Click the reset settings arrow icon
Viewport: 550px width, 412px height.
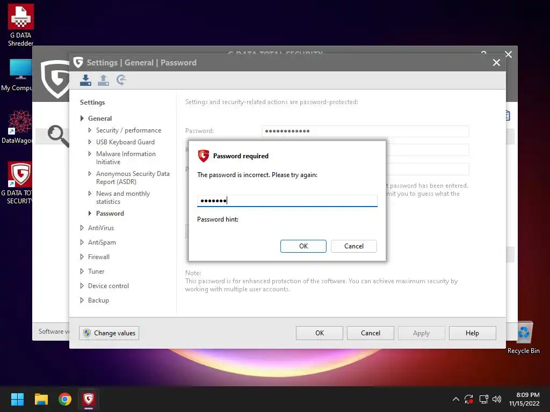121,80
